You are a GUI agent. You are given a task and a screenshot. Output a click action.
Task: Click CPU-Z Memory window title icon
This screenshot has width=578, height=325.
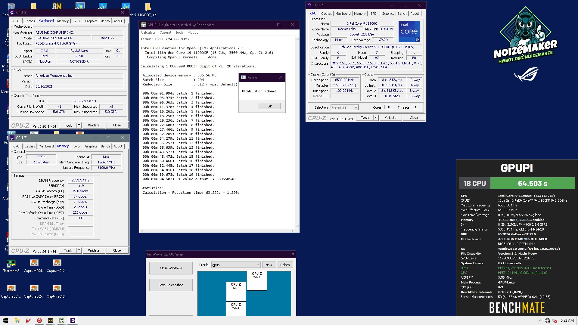[12, 138]
